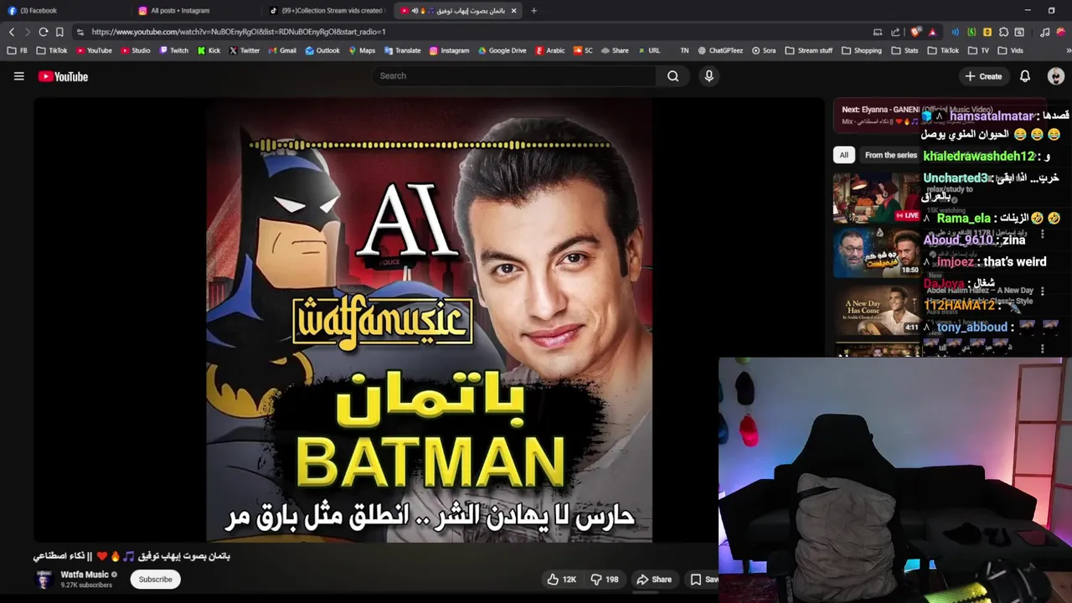The width and height of the screenshot is (1072, 603).
Task: Open the Twitch bookmark
Action: 173,50
